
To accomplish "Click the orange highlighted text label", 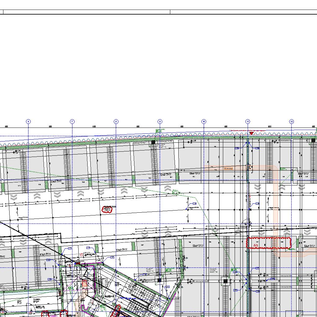I will coord(228,169).
